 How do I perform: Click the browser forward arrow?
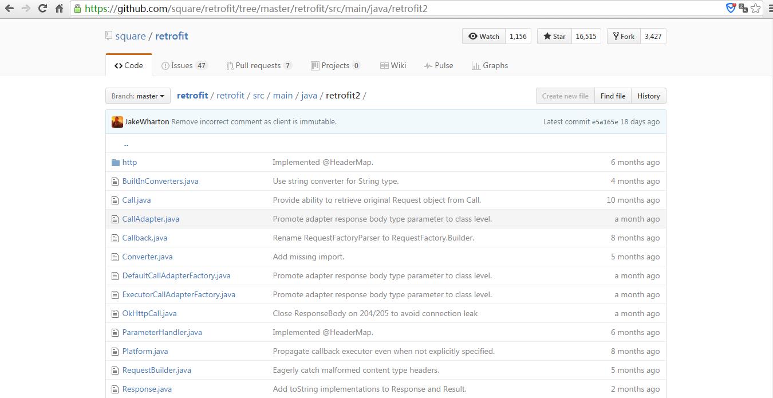tap(26, 9)
